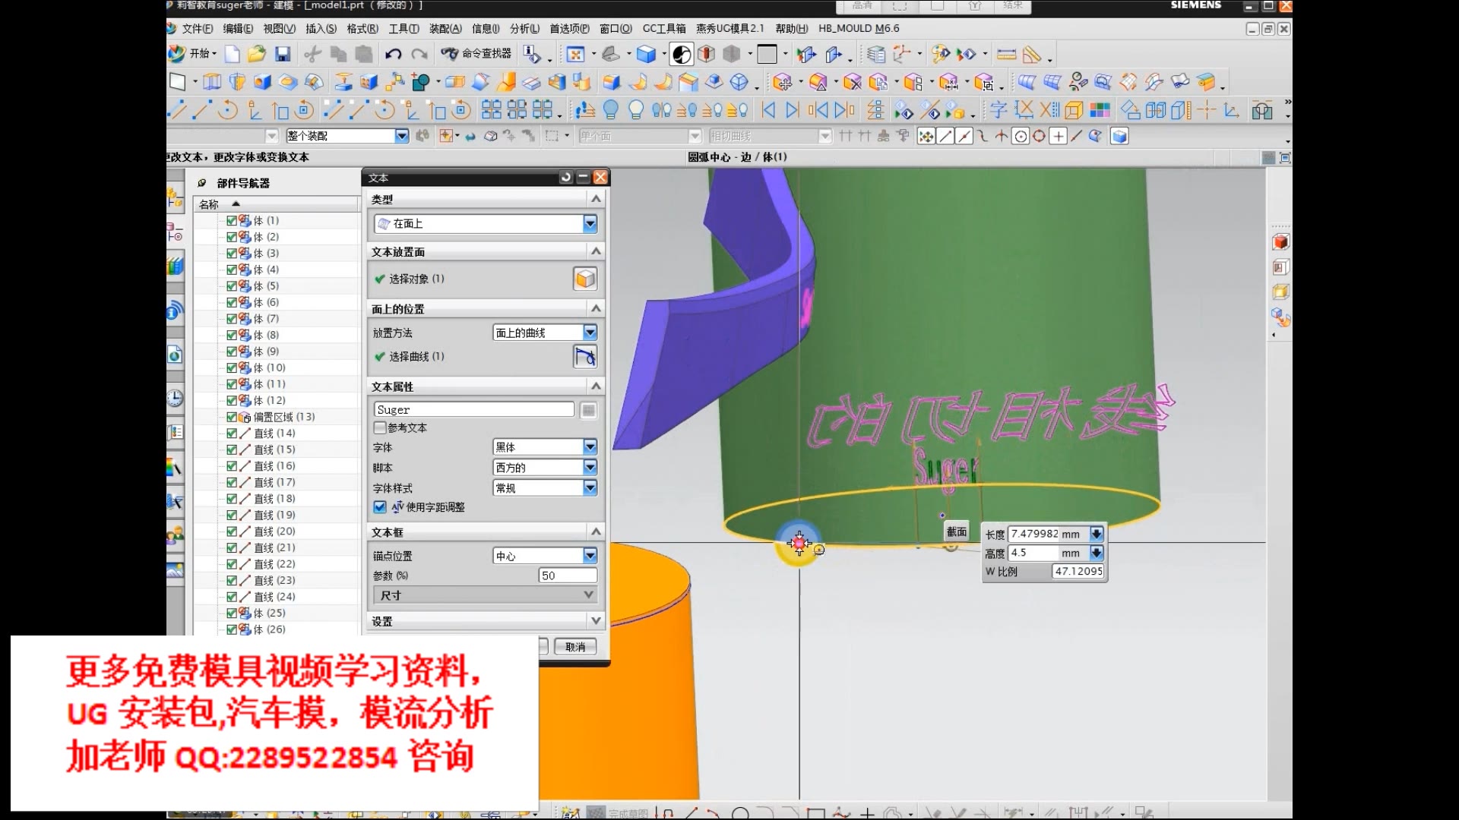Click the select object cube icon
Viewport: 1459px width, 820px height.
coord(584,279)
